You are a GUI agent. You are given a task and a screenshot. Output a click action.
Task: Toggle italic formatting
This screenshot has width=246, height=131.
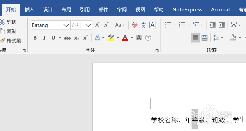[44, 38]
